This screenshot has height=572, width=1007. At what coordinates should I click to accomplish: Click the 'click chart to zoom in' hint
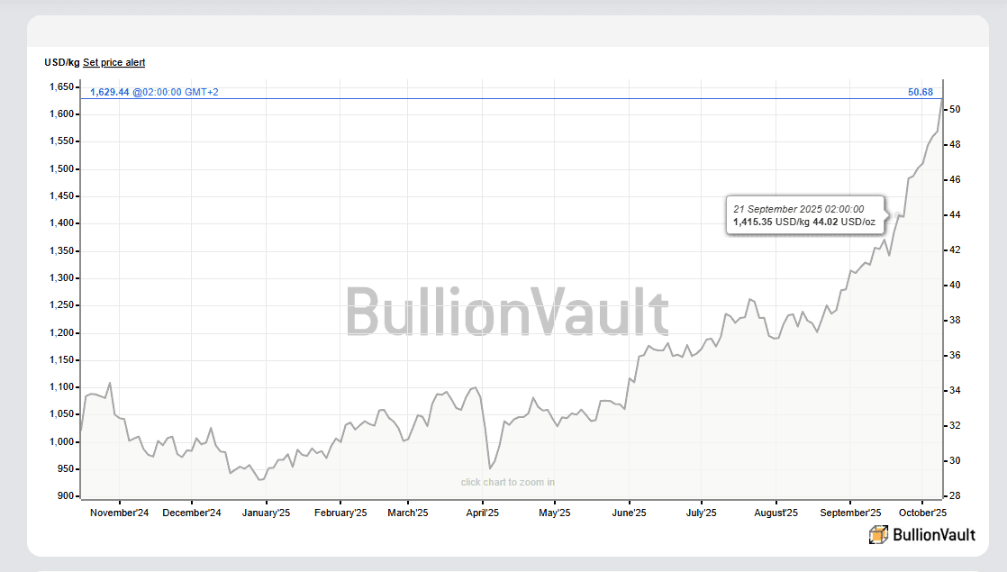coord(508,482)
